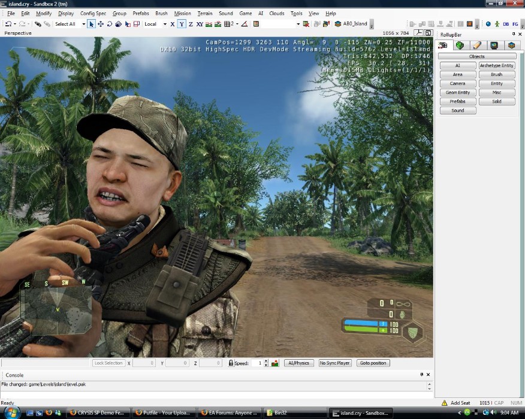Viewport: 525px width, 419px height.
Task: Toggle Y axis constraint
Action: 182,24
